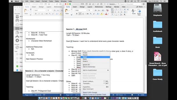
Task: Click the red font color button
Action: pos(106,14)
